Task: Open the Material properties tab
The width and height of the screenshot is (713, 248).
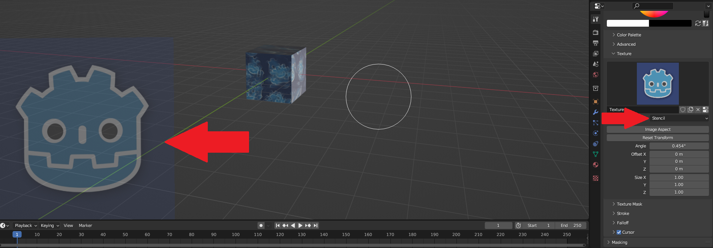Action: click(596, 165)
